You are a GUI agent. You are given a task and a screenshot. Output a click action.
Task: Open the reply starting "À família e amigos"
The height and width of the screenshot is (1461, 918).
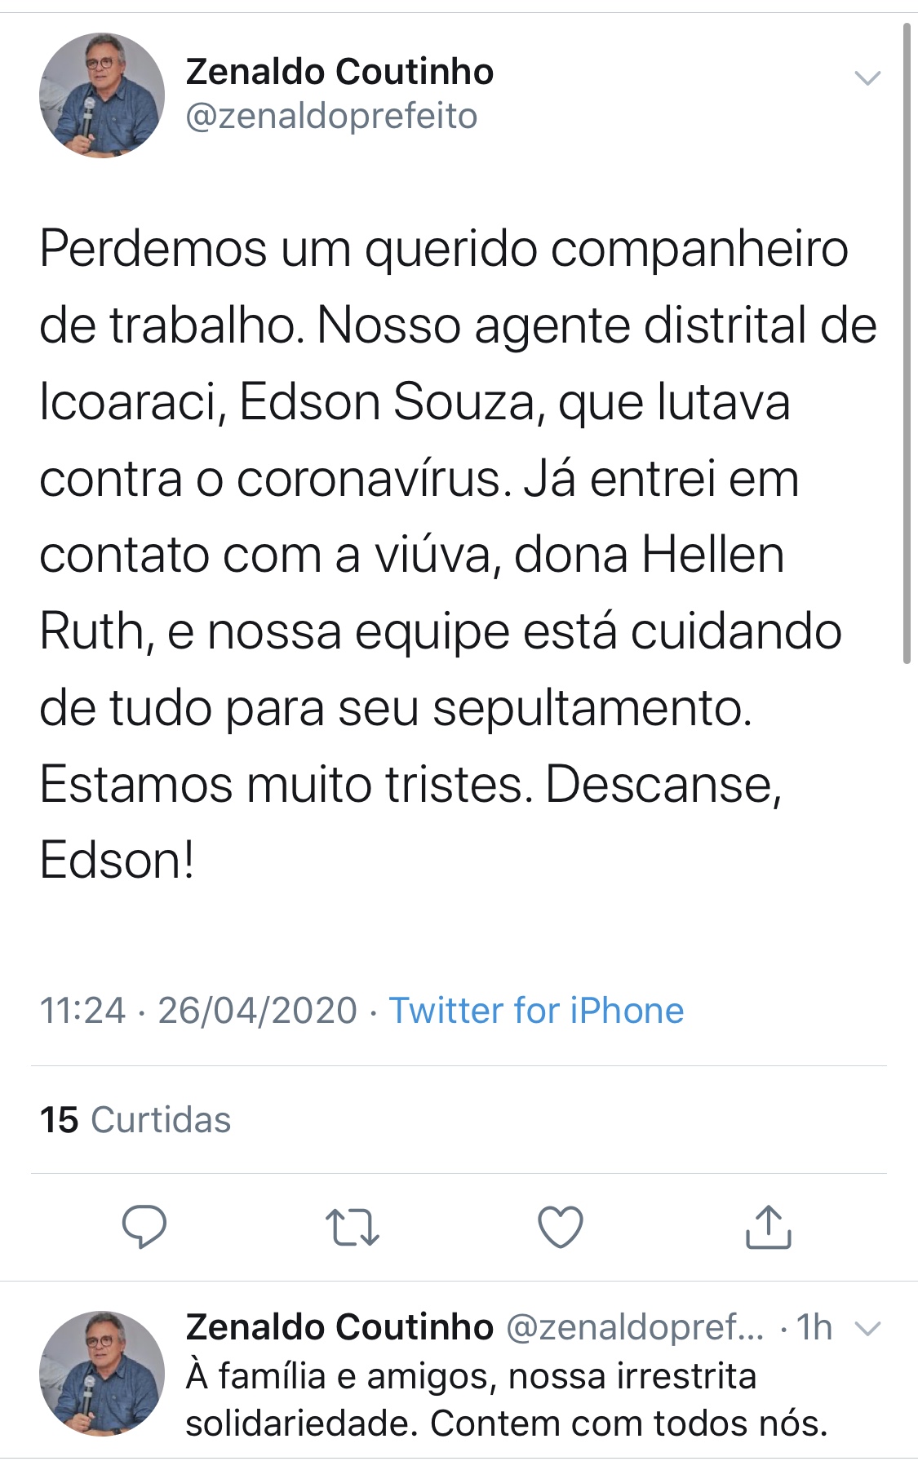coord(506,1400)
